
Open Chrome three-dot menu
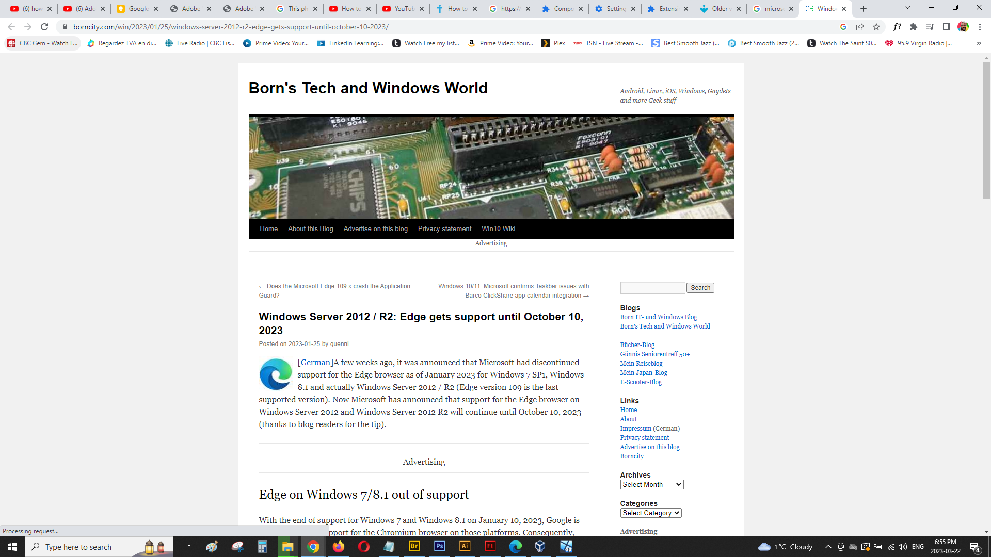coord(980,27)
